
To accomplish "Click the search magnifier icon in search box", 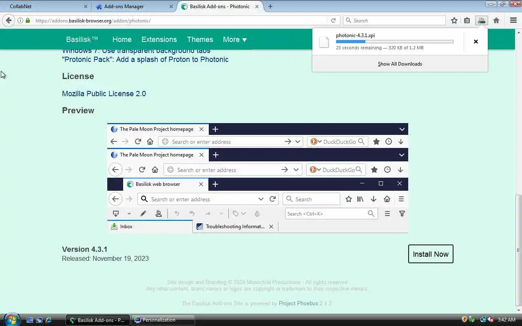I will pyautogui.click(x=348, y=20).
